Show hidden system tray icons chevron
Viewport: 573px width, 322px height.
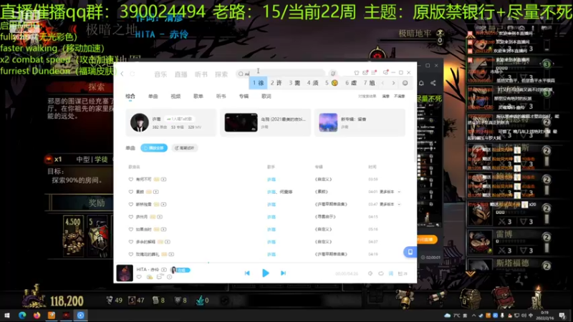pyautogui.click(x=473, y=316)
